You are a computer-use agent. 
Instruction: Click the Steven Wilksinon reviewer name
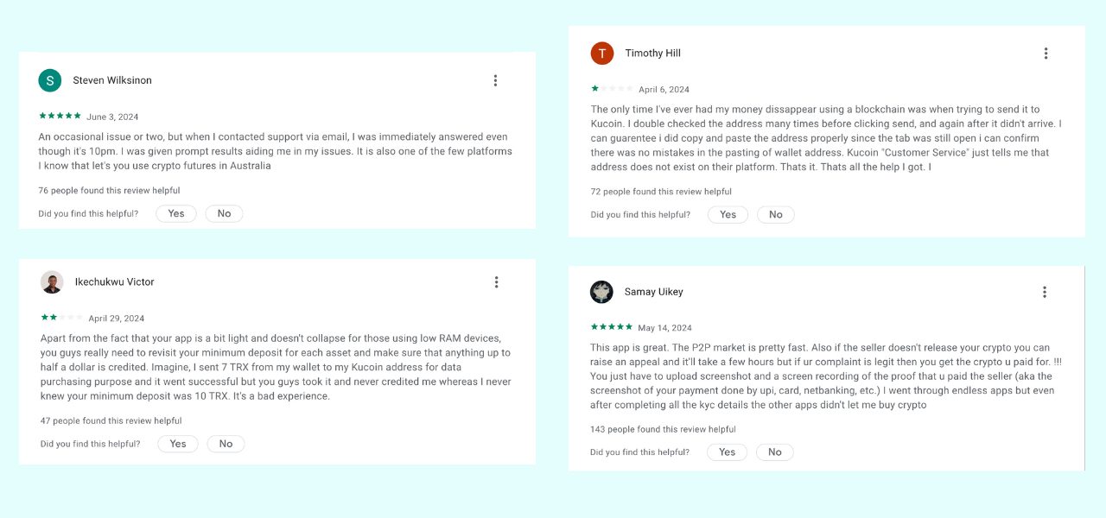pos(112,80)
